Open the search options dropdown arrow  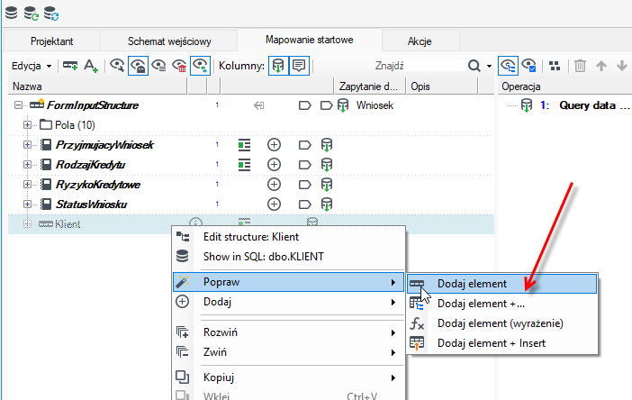(489, 66)
